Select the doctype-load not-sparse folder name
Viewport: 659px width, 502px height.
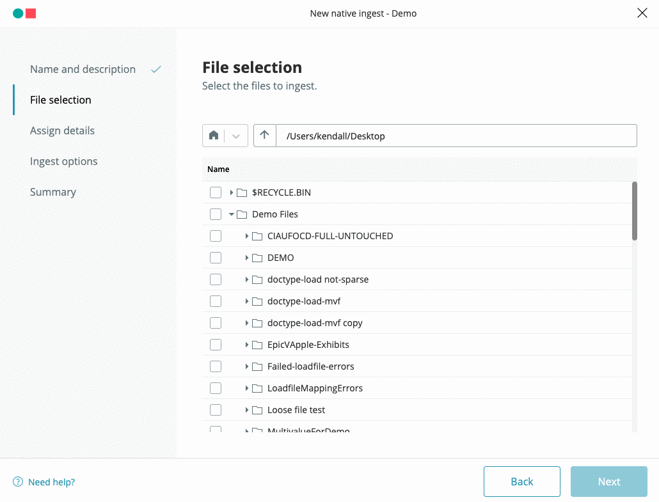(x=318, y=279)
